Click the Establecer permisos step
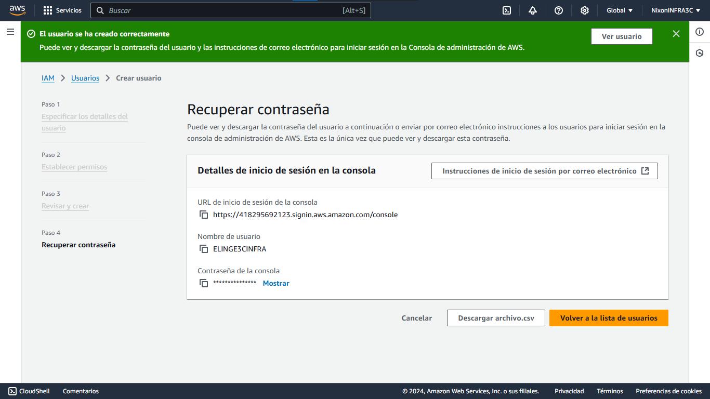Image resolution: width=710 pixels, height=399 pixels. (x=74, y=167)
